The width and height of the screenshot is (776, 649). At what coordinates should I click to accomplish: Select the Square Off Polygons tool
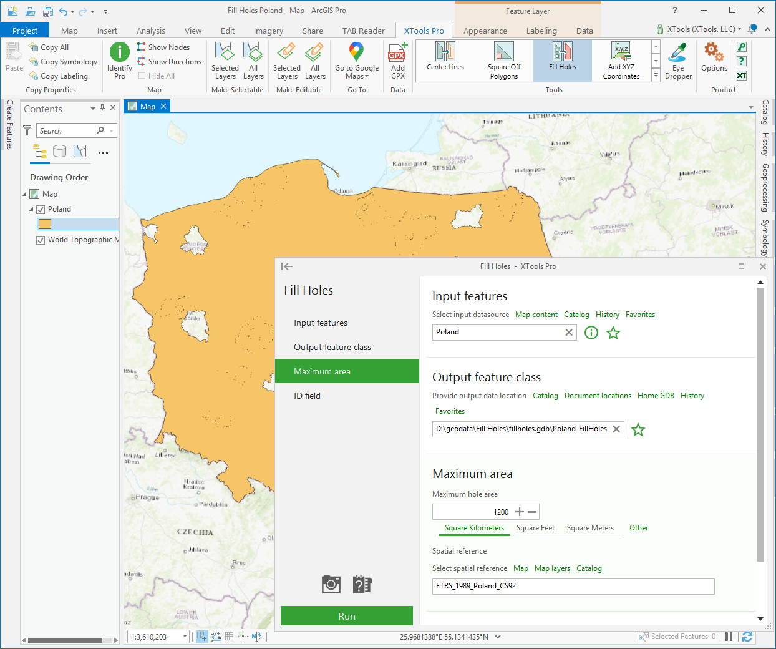[504, 61]
